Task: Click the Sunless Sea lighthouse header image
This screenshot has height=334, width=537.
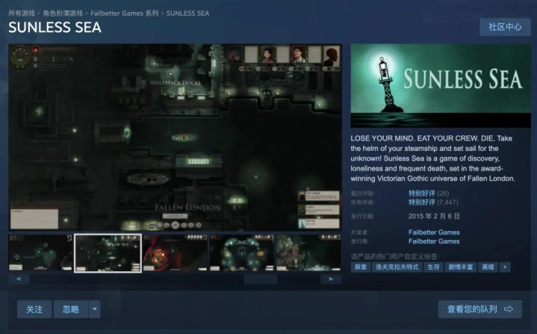Action: pyautogui.click(x=441, y=86)
